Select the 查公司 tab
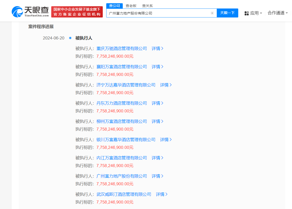 [x=114, y=6]
